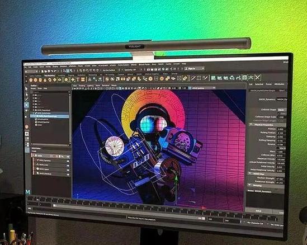
Task: Open the Sign In dropdown
Action: 195,69
